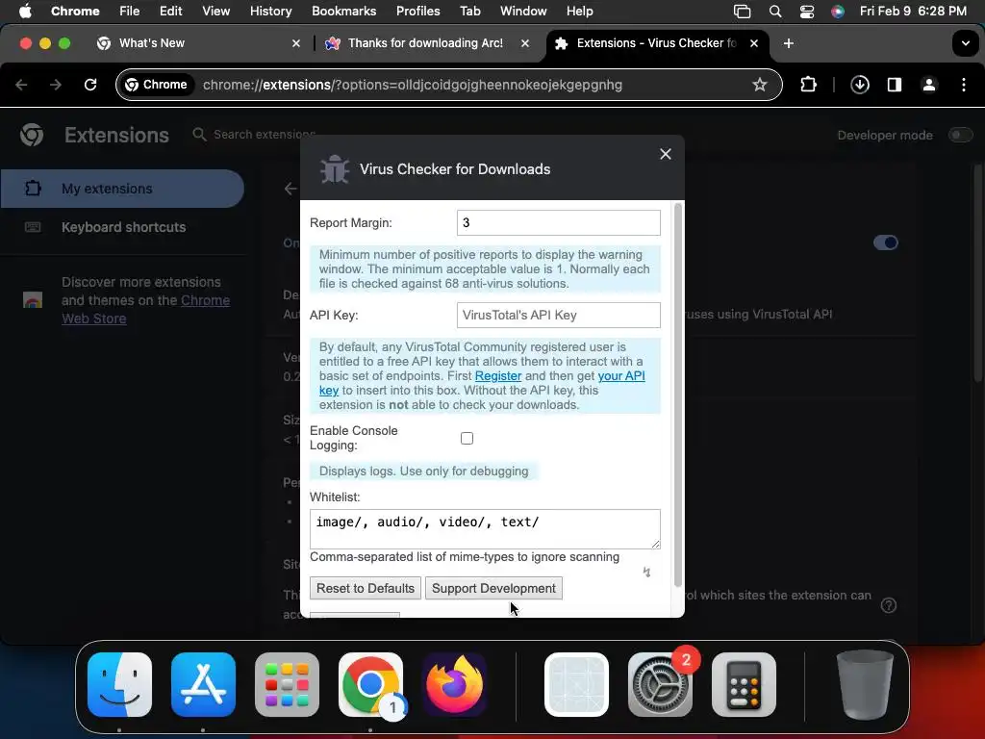985x739 pixels.
Task: Open Chrome three-dot menu
Action: pos(964,85)
